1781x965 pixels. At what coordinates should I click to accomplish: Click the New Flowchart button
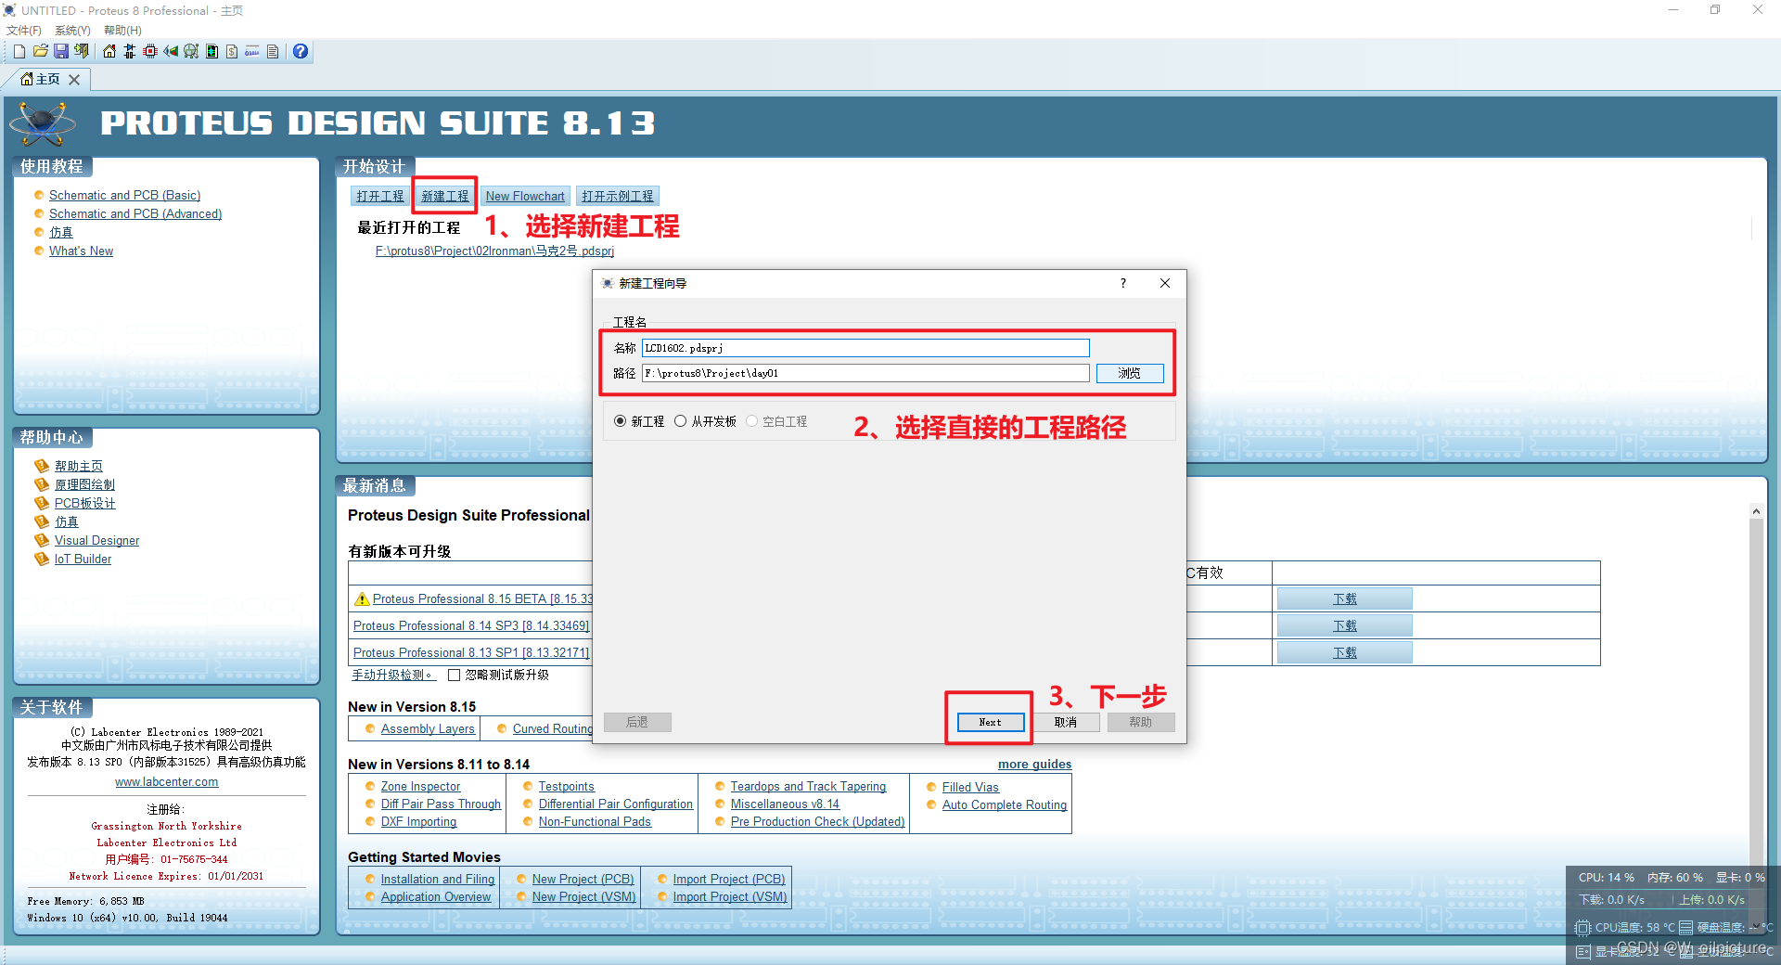(525, 196)
